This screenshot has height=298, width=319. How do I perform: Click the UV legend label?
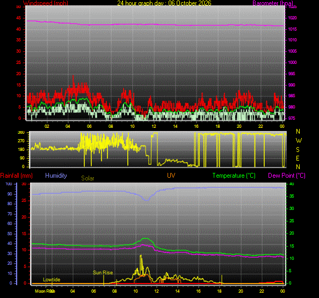pos(171,176)
